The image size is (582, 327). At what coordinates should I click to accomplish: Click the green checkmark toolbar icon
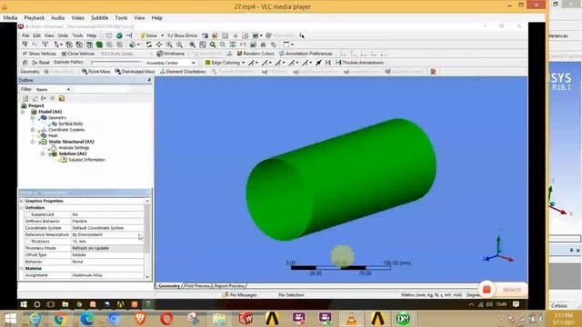[119, 35]
